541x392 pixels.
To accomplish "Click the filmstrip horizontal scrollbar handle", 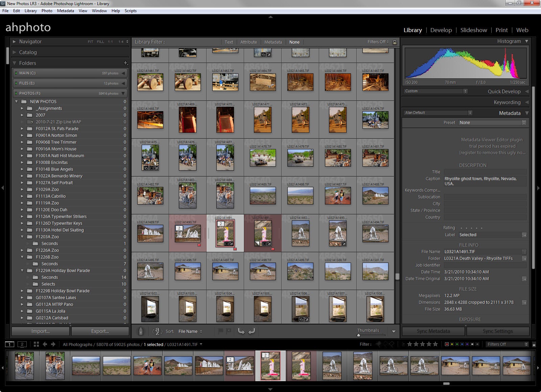I will click(446, 384).
